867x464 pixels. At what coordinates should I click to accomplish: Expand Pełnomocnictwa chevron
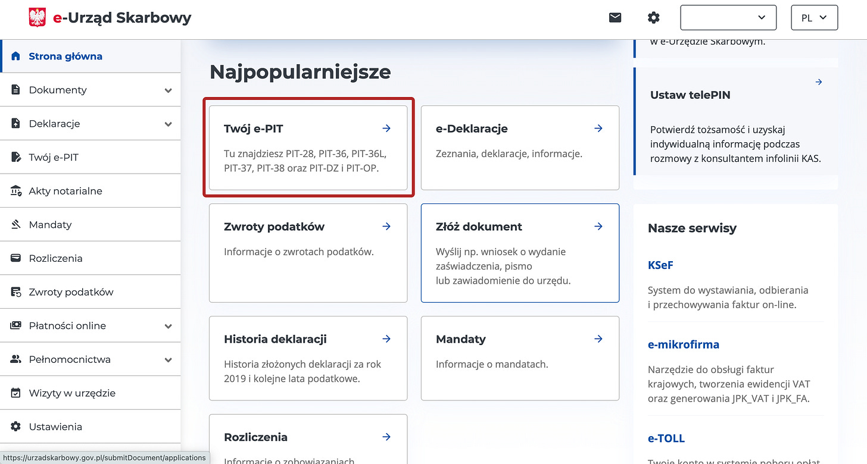pyautogui.click(x=169, y=360)
